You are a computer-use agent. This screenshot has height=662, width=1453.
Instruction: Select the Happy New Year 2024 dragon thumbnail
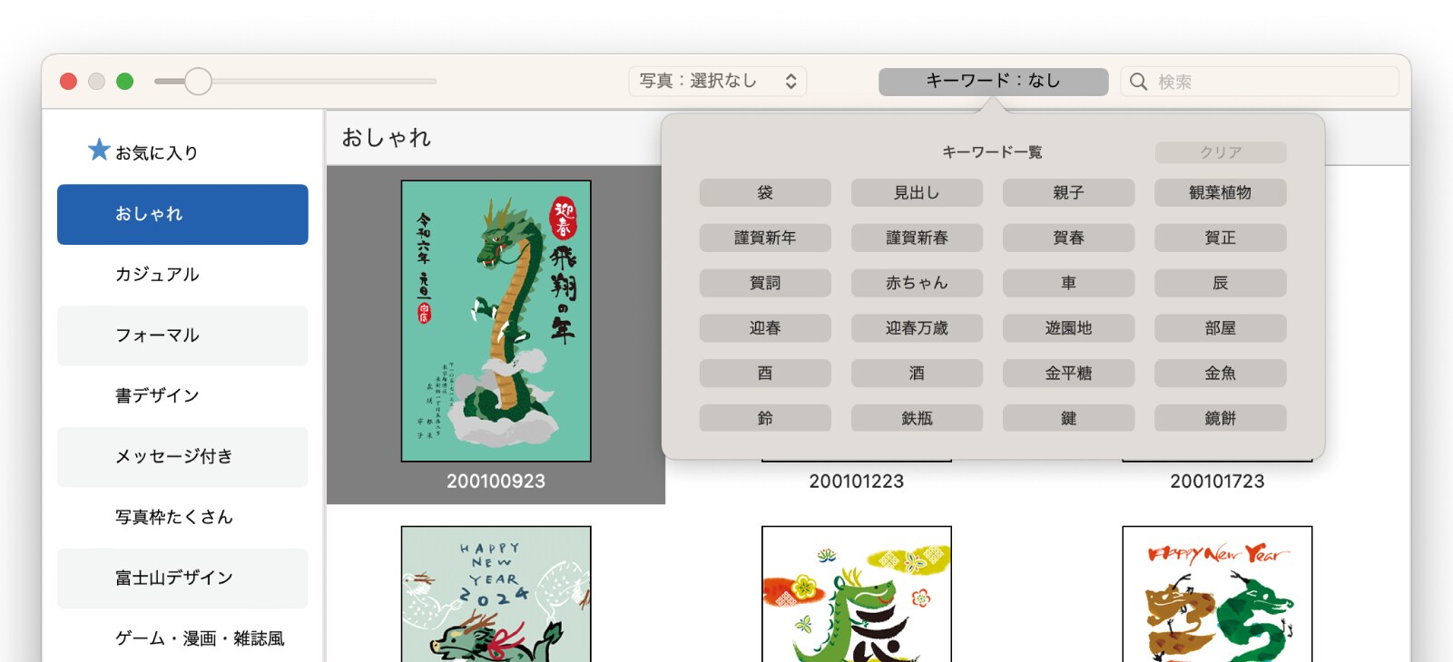point(496,594)
